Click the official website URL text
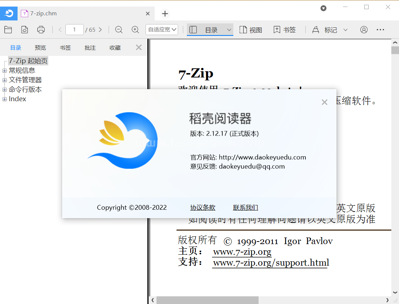Image resolution: width=399 pixels, height=304 pixels. [x=262, y=157]
